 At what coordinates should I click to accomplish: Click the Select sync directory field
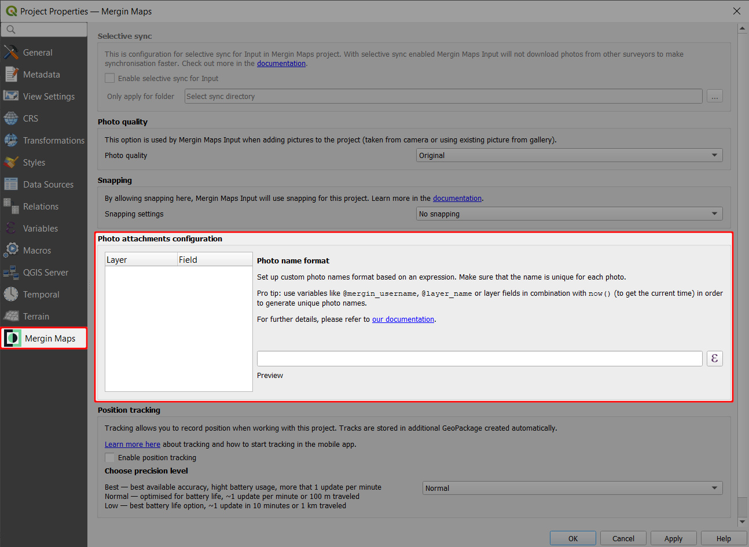443,96
